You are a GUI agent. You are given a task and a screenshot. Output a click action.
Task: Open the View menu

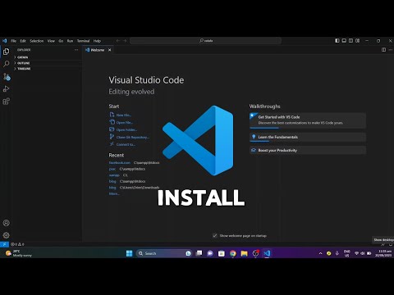pyautogui.click(x=51, y=41)
